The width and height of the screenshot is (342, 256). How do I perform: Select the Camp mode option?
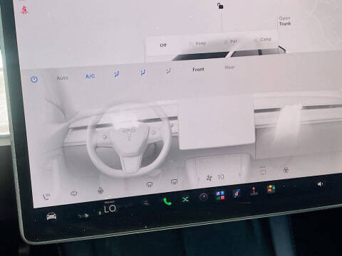point(266,39)
